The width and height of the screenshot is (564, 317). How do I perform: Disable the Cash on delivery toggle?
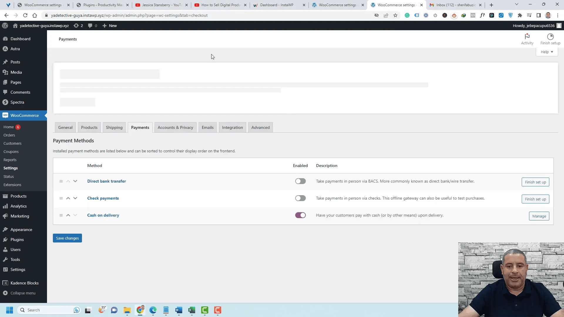pyautogui.click(x=301, y=215)
